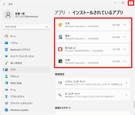Close the settings window
Image resolution: width=135 pixels, height=115 pixels.
point(131,3)
